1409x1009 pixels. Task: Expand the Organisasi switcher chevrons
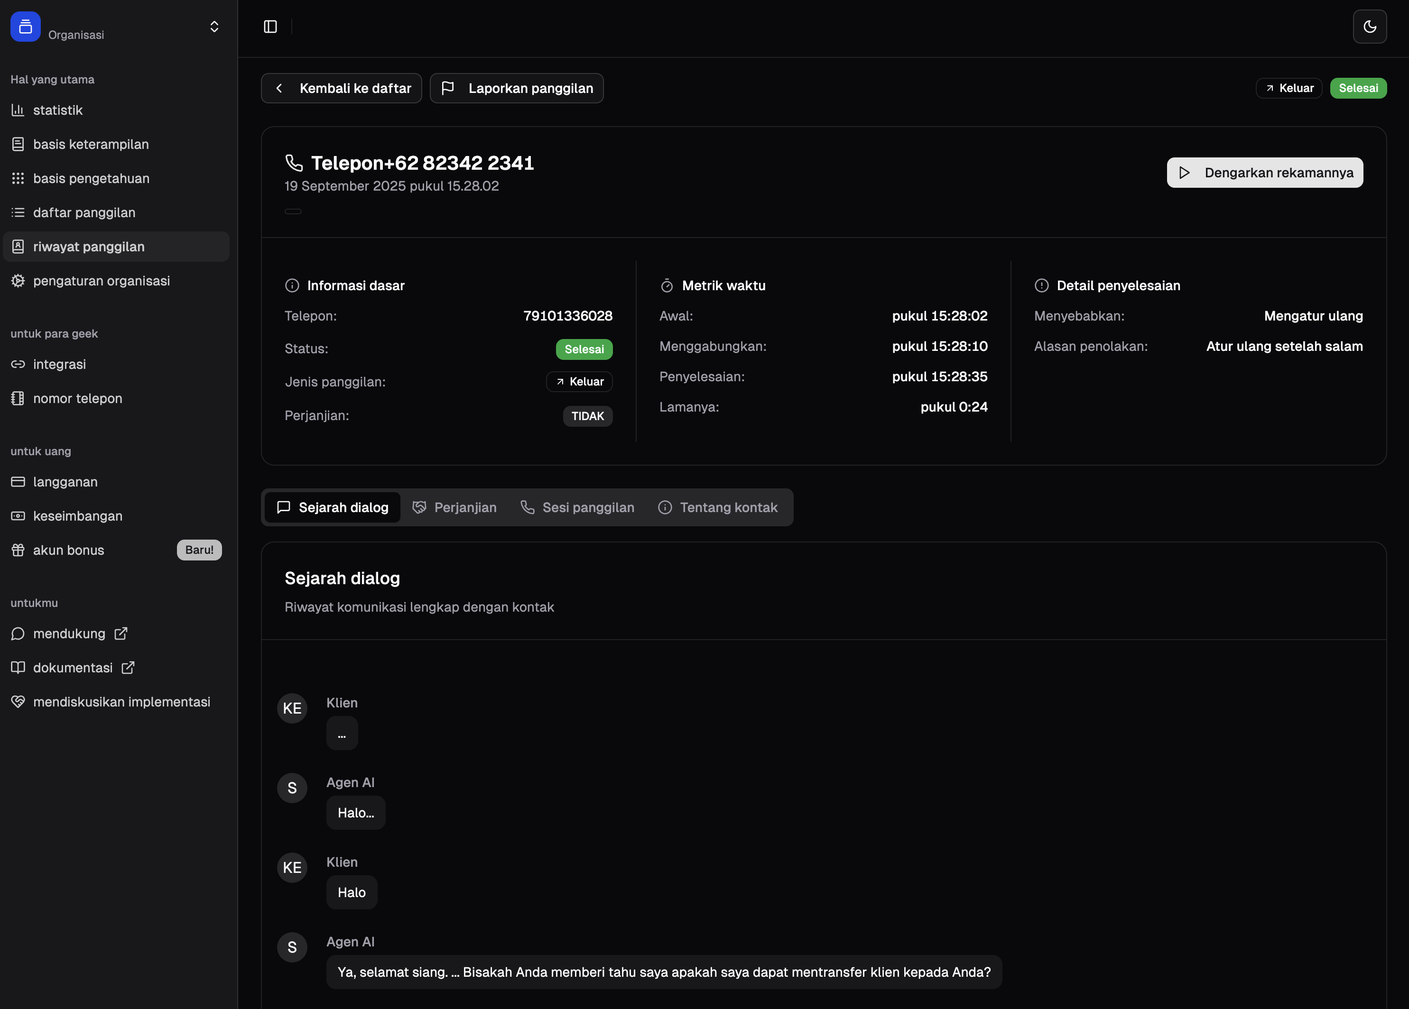(x=214, y=27)
